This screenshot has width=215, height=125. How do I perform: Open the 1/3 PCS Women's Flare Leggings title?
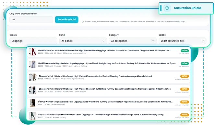(105, 102)
